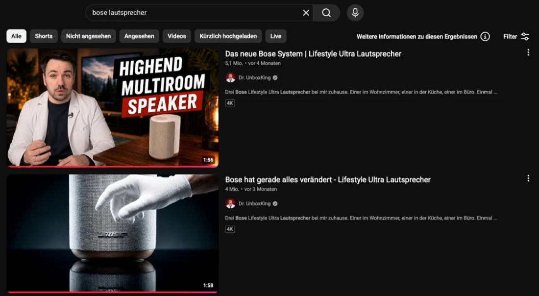This screenshot has height=296, width=539.
Task: Click the first video's description snippet
Action: [x=361, y=92]
